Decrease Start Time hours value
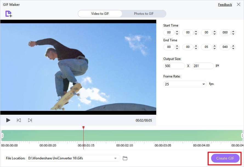 tap(177, 34)
